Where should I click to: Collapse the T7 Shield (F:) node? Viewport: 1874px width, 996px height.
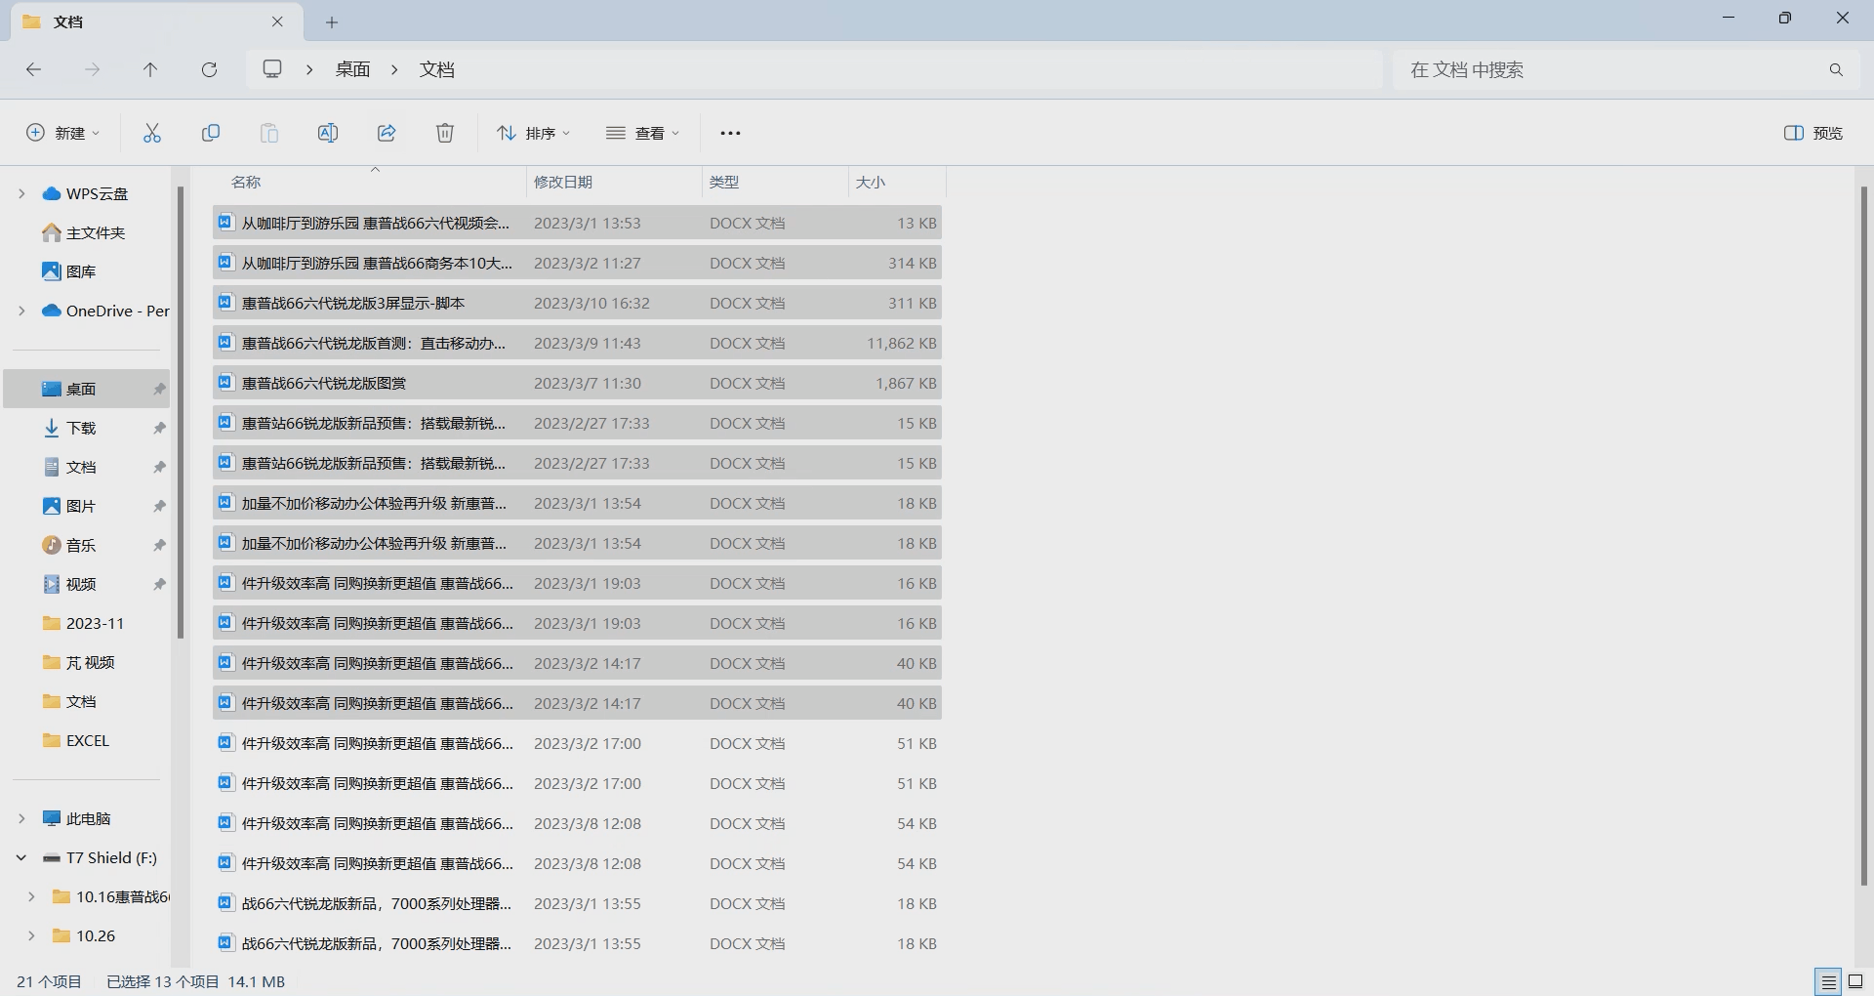coord(21,857)
